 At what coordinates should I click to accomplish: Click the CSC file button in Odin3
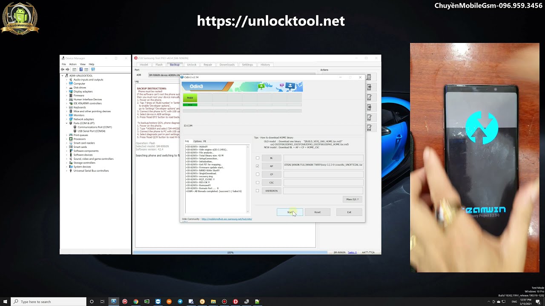point(271,183)
